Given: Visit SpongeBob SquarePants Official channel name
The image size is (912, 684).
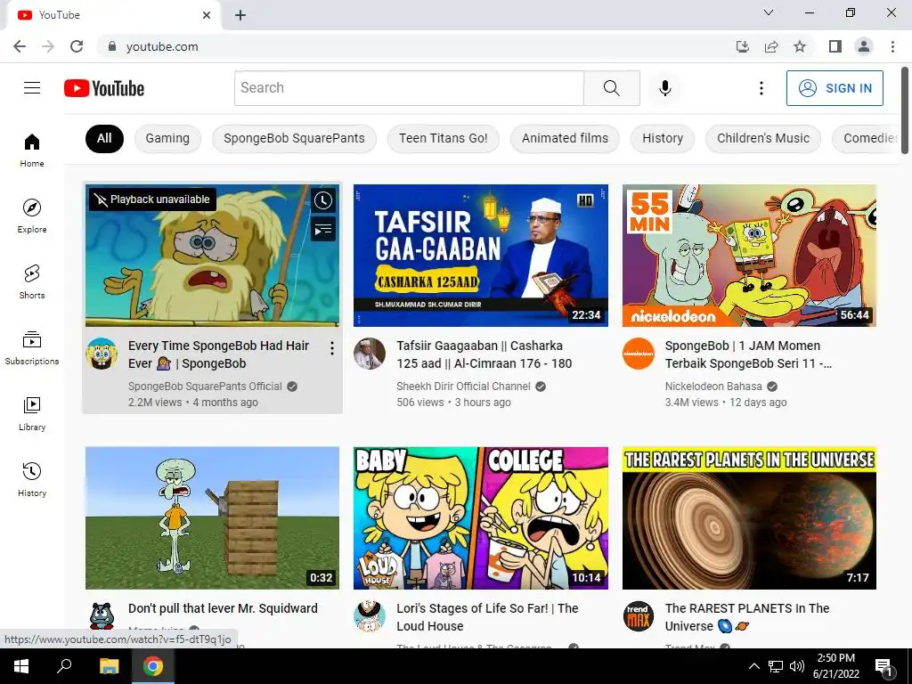Looking at the screenshot, I should tap(205, 387).
